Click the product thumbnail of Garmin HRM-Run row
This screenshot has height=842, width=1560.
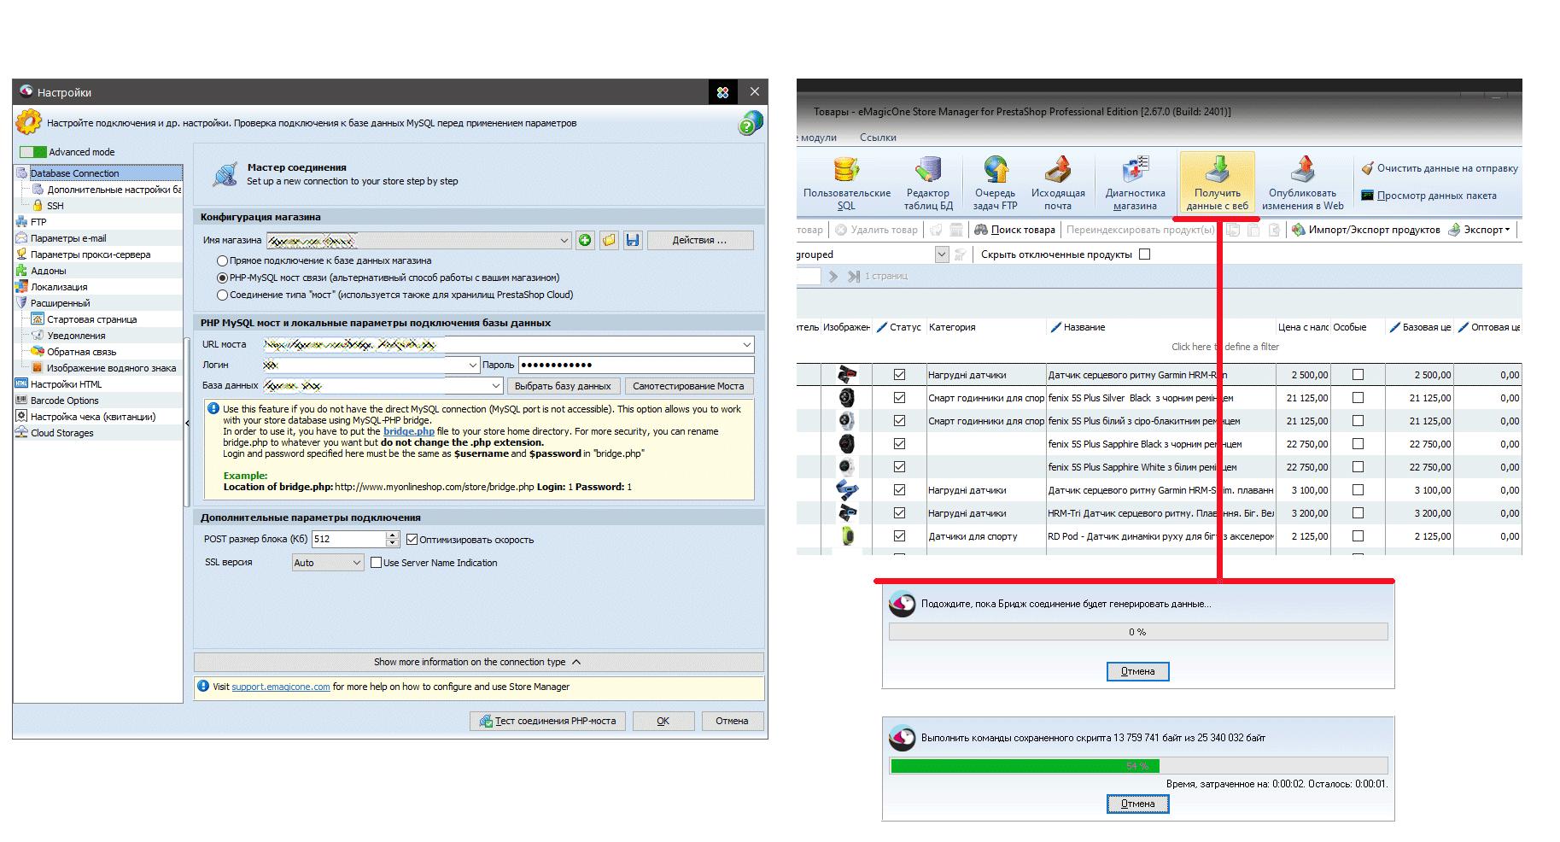[846, 374]
